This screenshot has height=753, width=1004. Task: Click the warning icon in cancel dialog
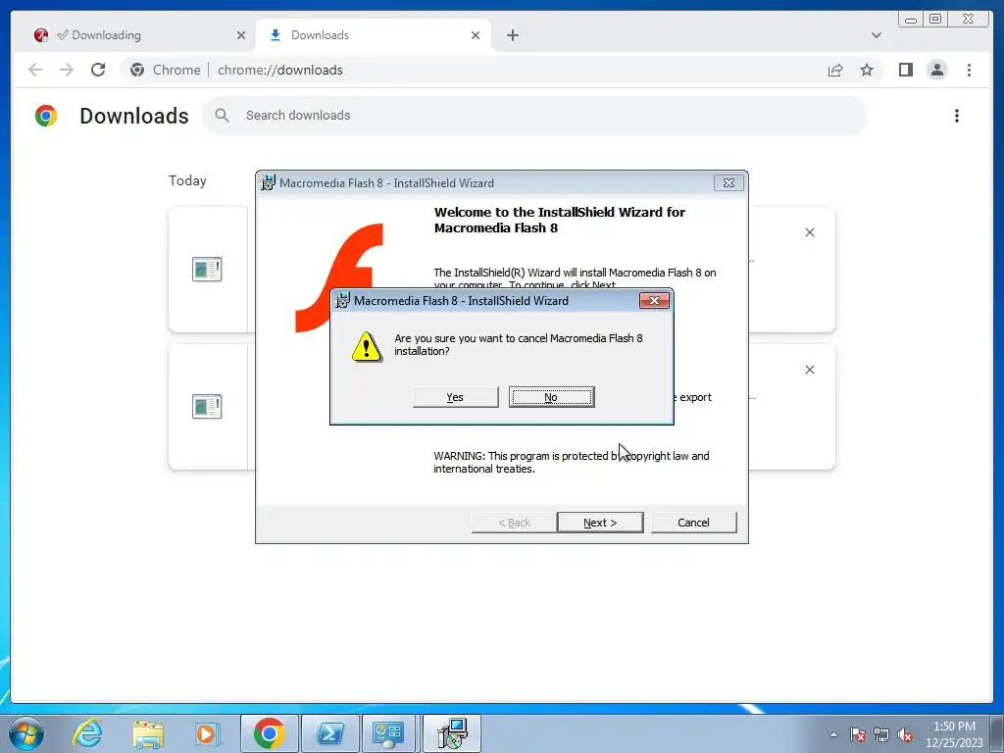tap(367, 346)
